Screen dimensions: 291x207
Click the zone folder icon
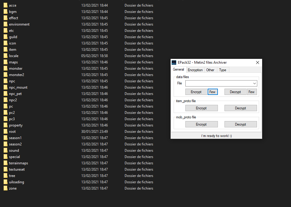(6, 188)
